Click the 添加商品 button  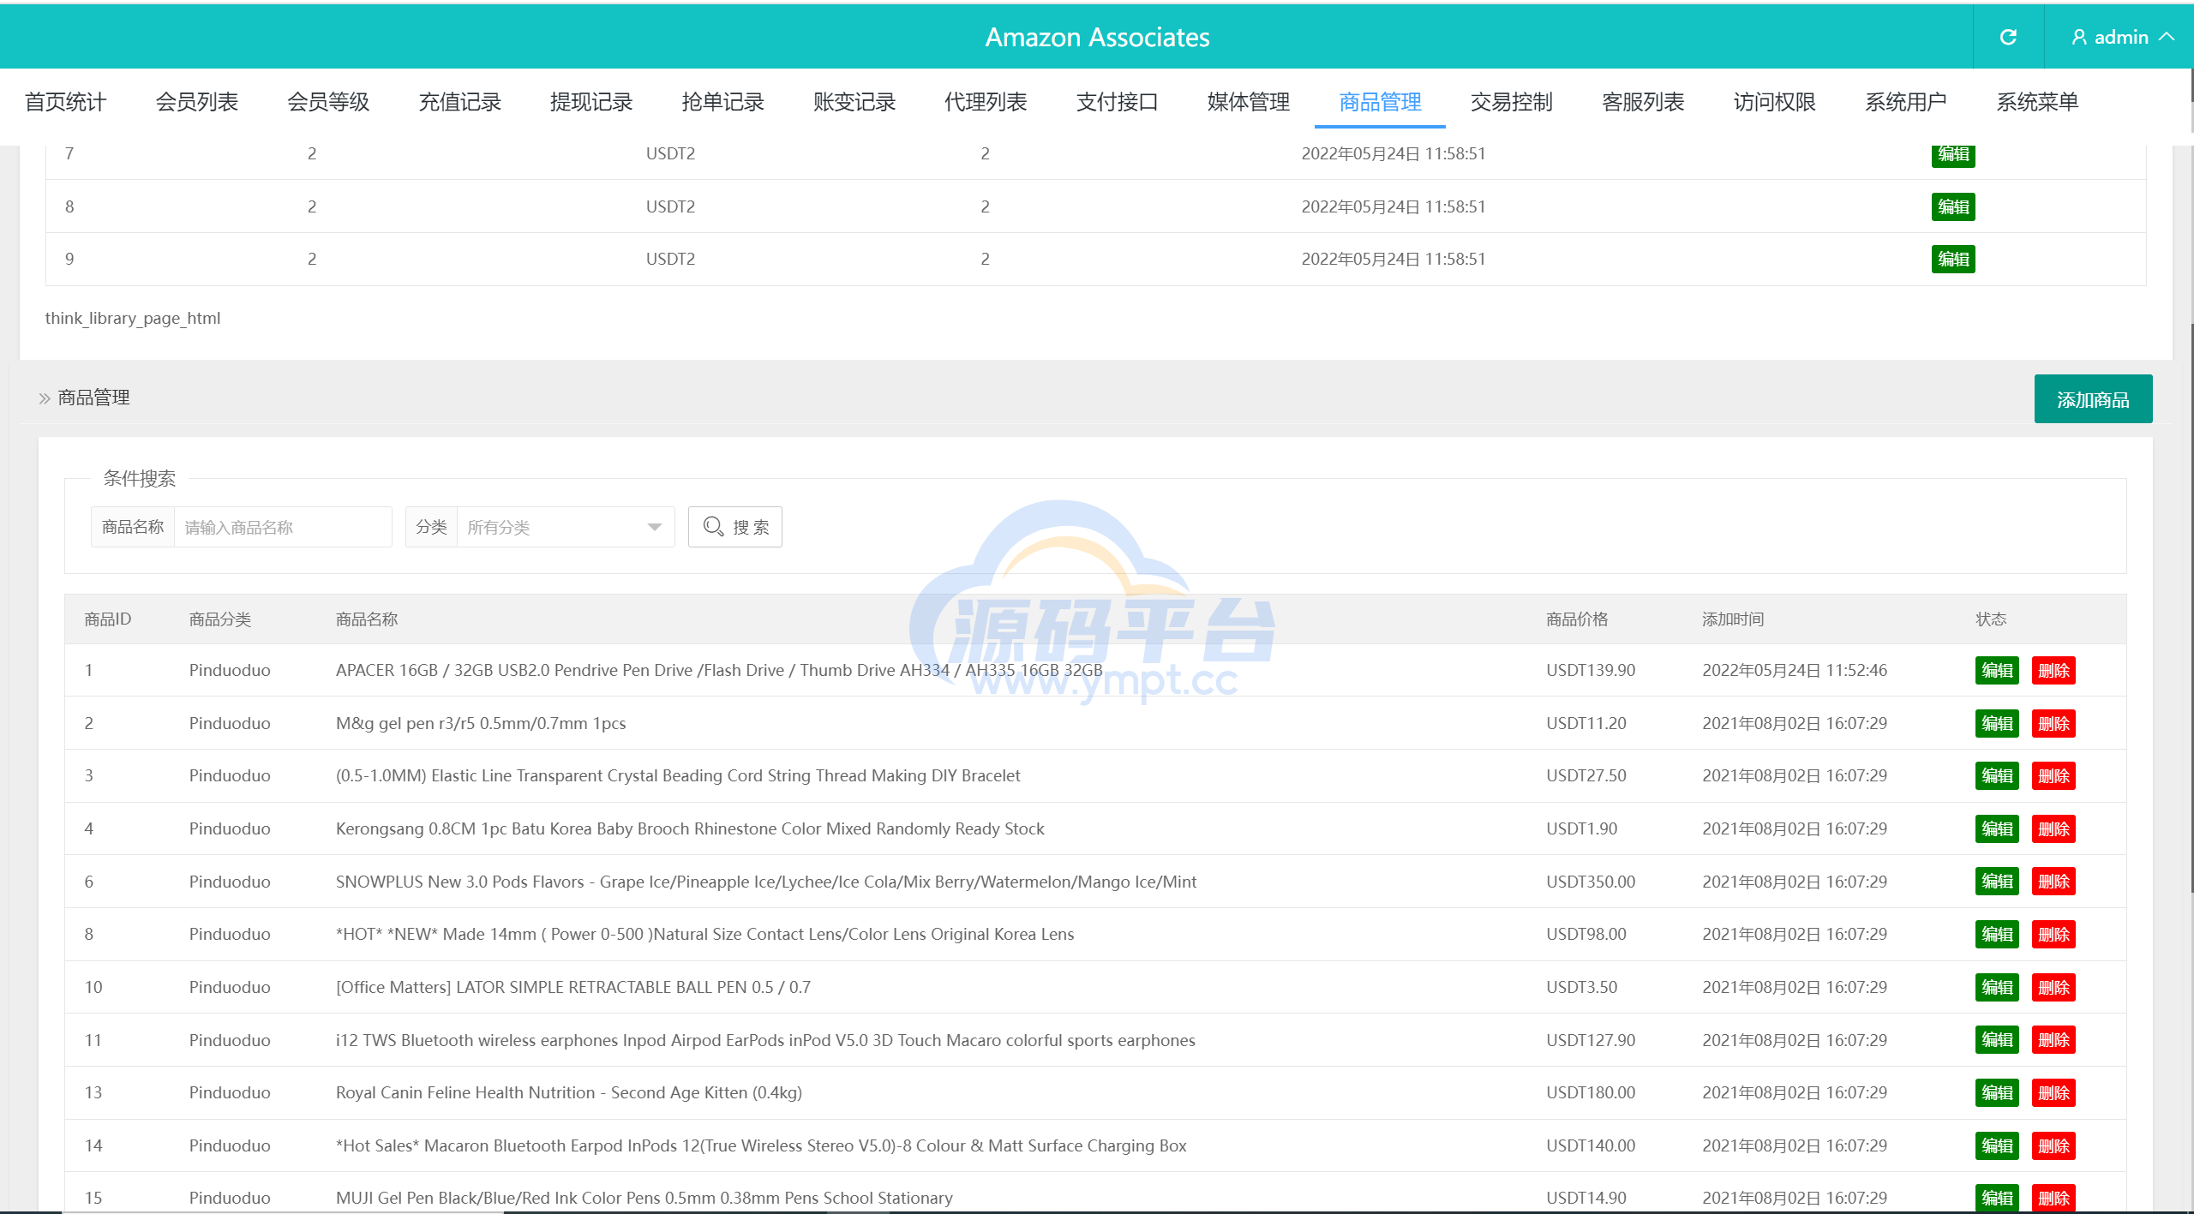pos(2093,399)
